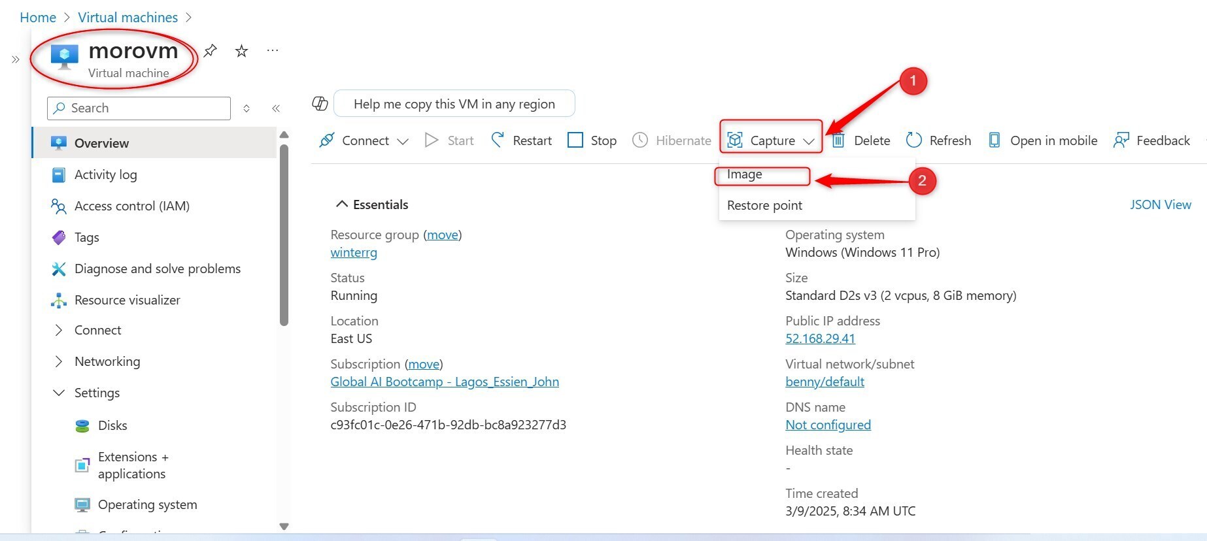Click the Activity log icon
The height and width of the screenshot is (541, 1207).
pos(59,174)
